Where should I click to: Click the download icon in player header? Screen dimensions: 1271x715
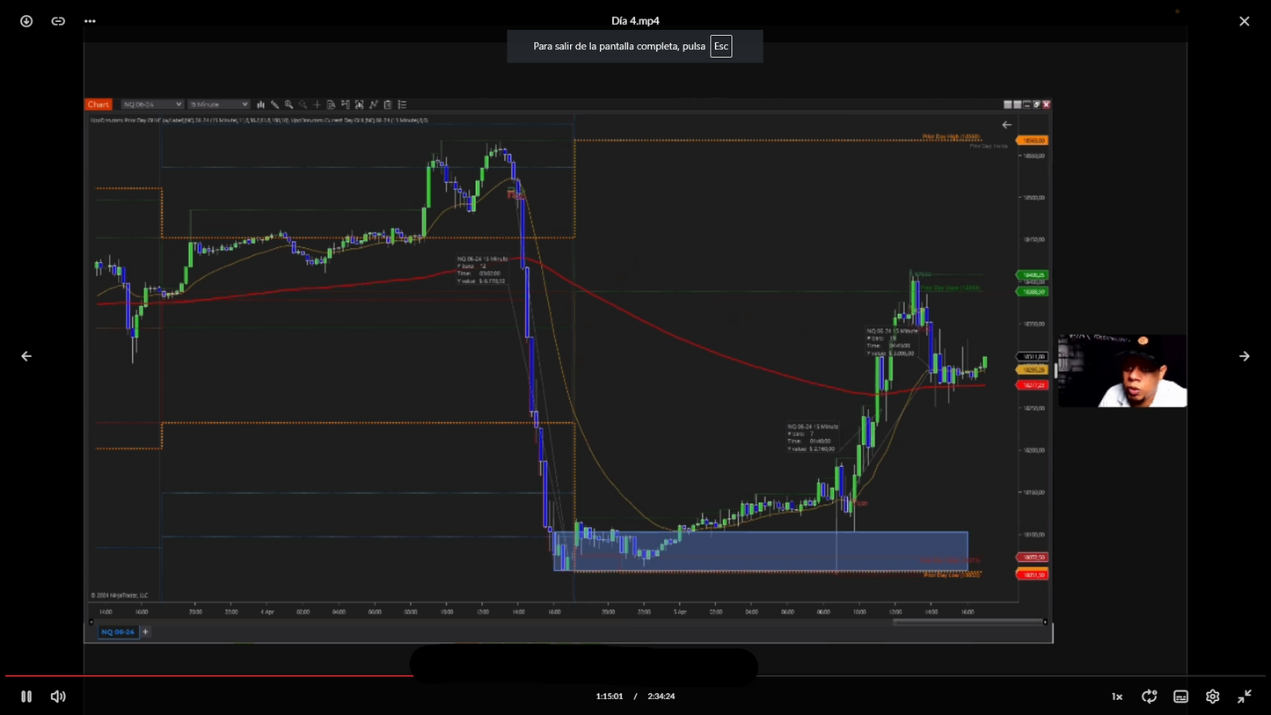coord(26,21)
